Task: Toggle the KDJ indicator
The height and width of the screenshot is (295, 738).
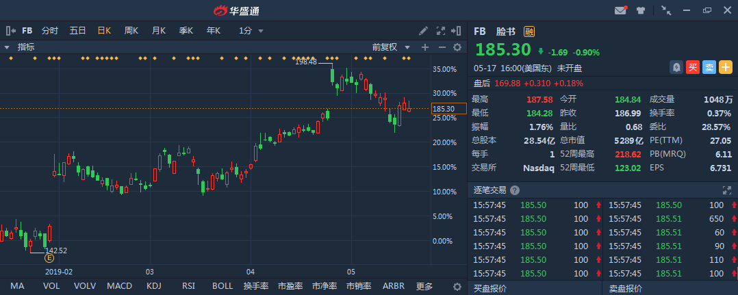Action: pyautogui.click(x=153, y=286)
